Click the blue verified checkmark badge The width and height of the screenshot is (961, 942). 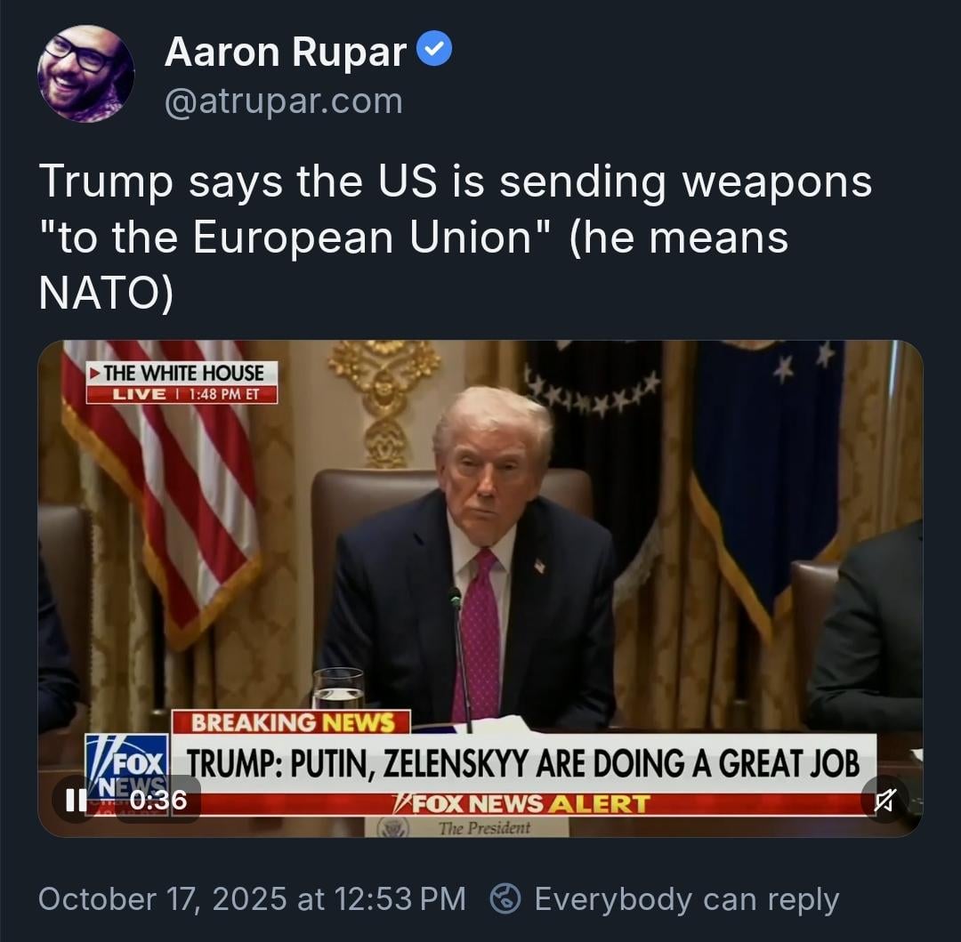click(x=434, y=49)
